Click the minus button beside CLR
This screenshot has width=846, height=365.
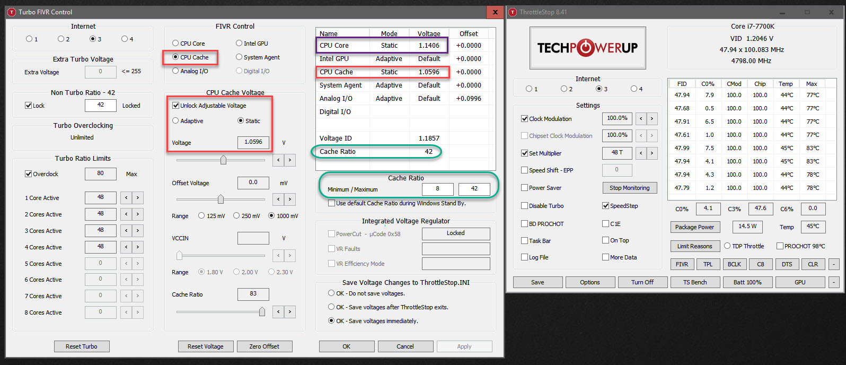(x=834, y=264)
